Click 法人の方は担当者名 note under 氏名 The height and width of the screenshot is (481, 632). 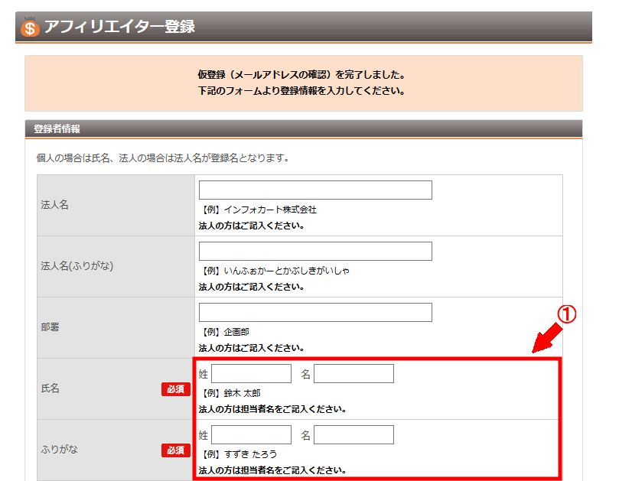click(x=272, y=409)
